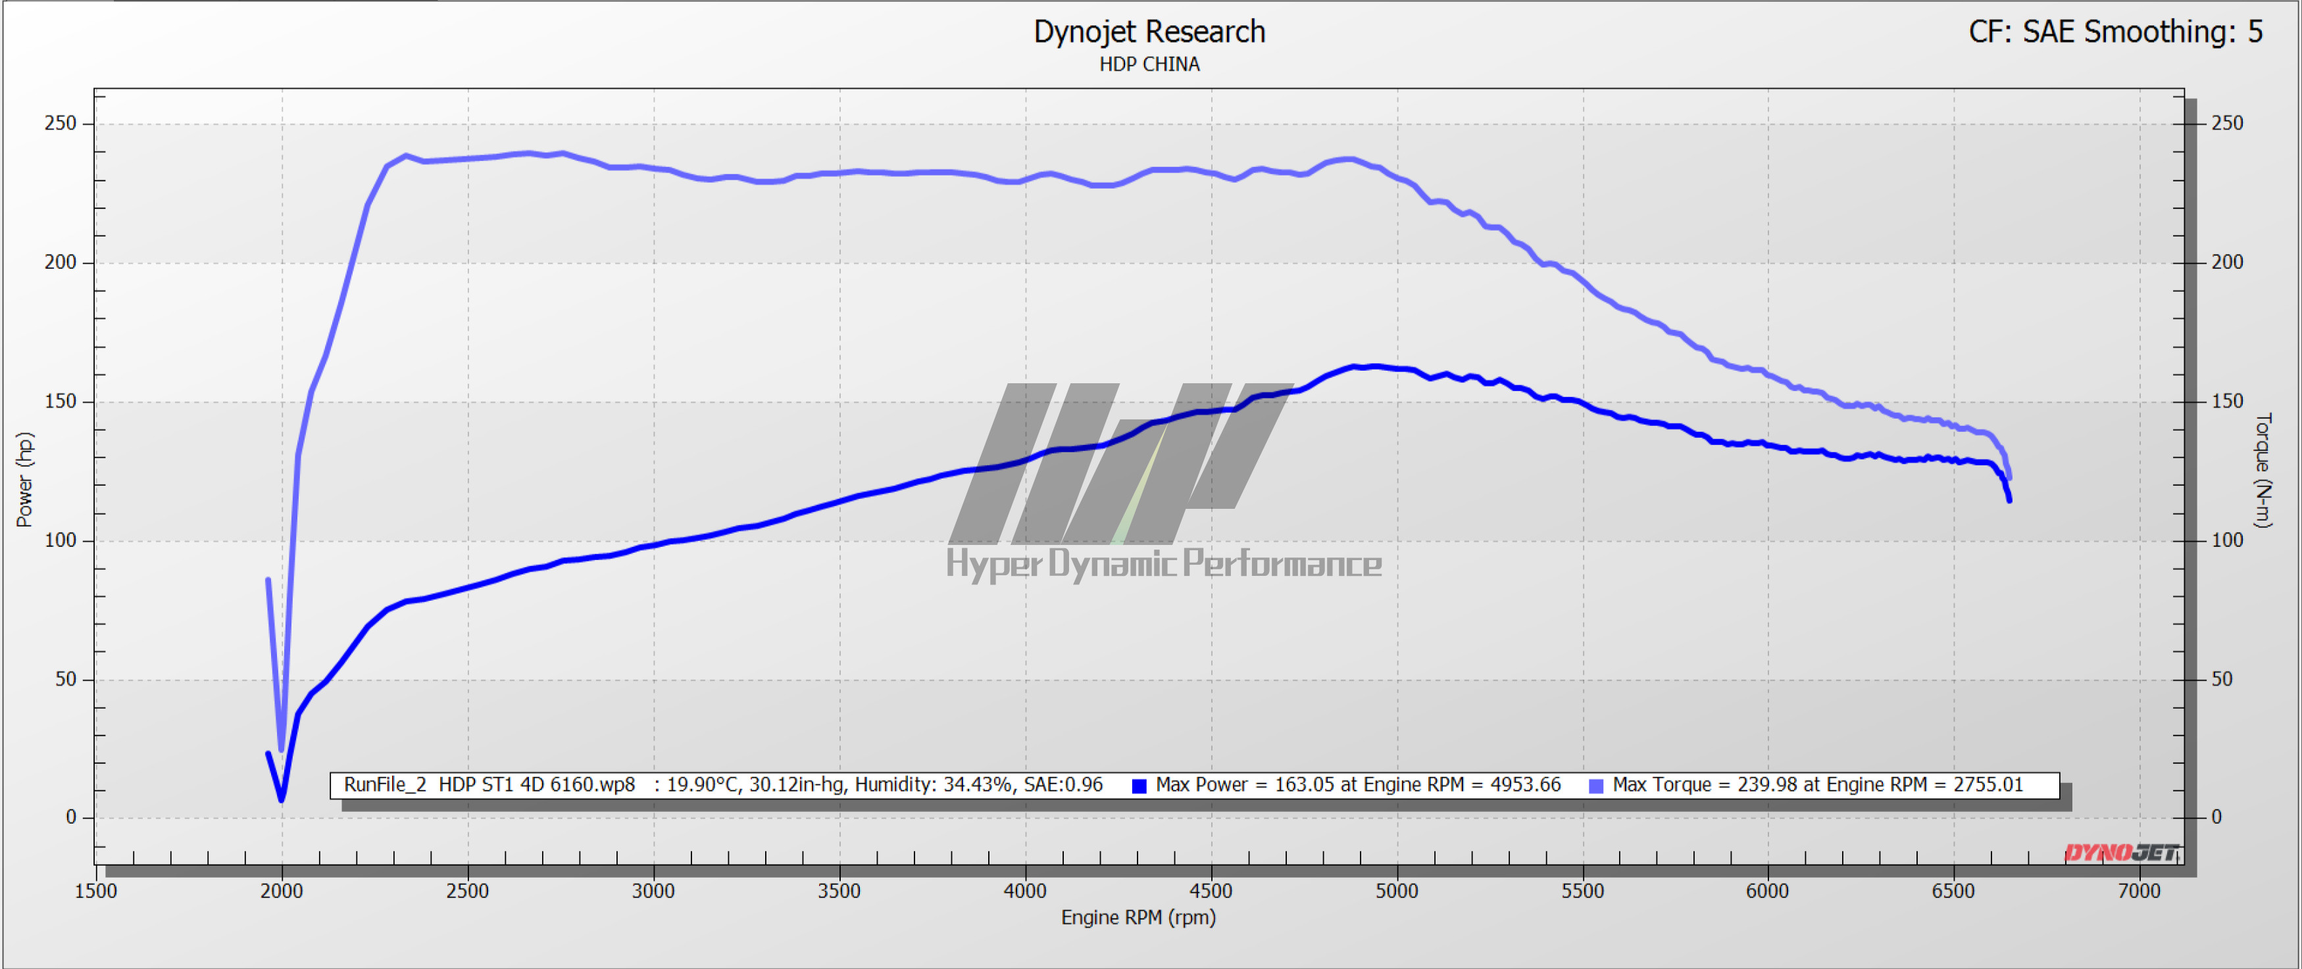Select the Dynojet Research chart title
This screenshot has height=969, width=2302.
[x=1149, y=32]
